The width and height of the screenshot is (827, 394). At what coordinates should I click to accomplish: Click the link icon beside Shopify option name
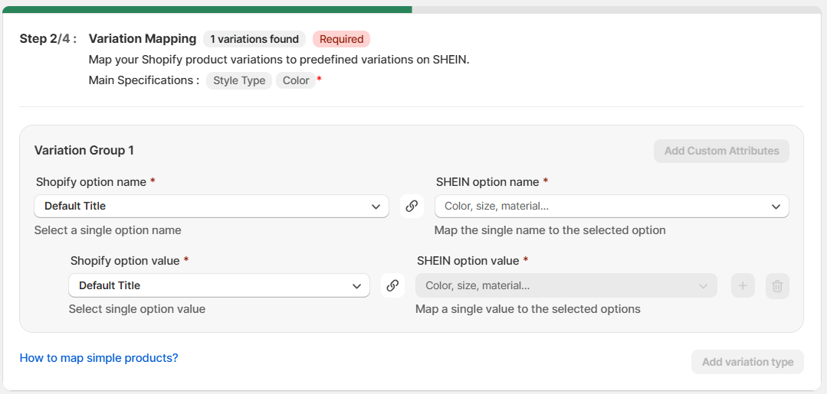tap(412, 206)
